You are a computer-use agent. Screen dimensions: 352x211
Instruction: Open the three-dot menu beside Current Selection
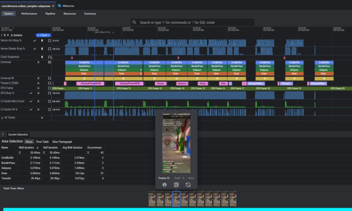(3, 134)
